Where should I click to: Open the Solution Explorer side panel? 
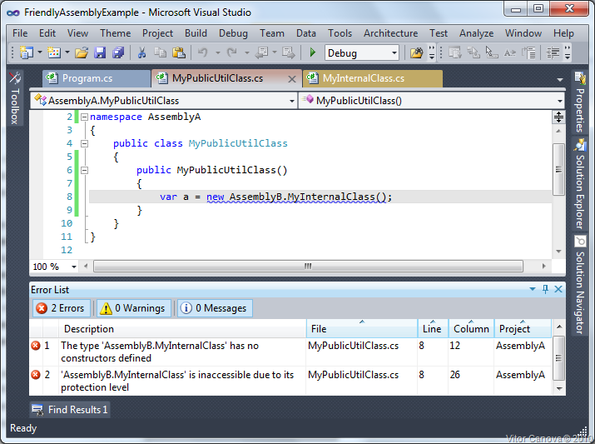click(x=580, y=184)
